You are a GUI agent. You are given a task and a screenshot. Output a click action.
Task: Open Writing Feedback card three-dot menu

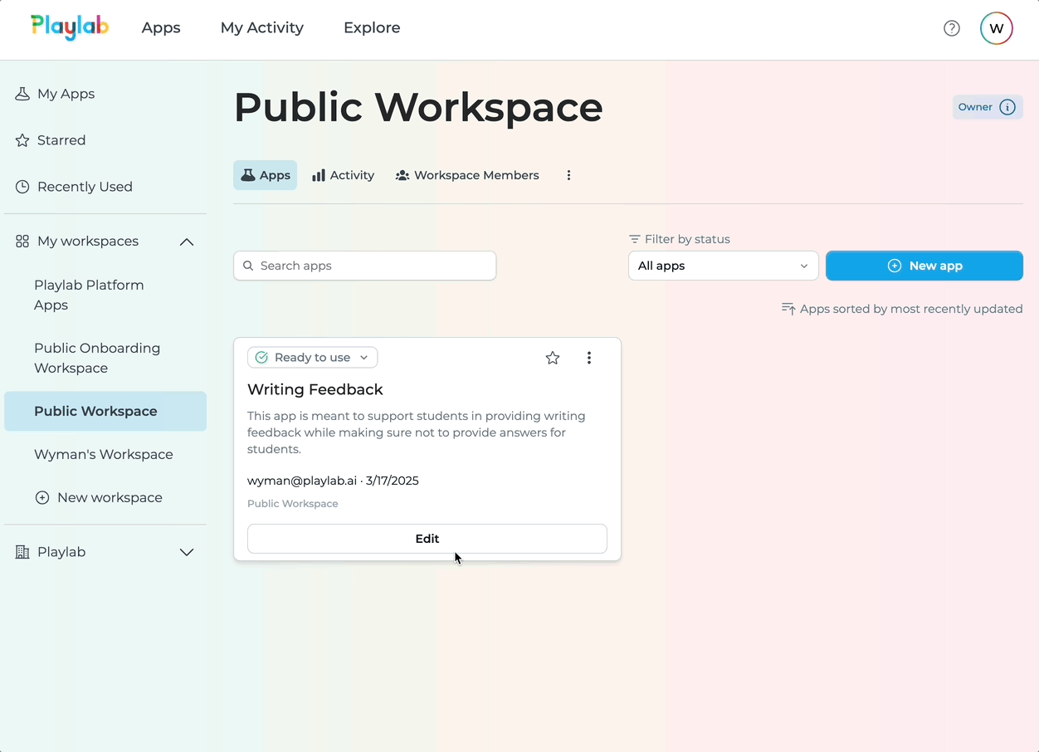point(589,358)
